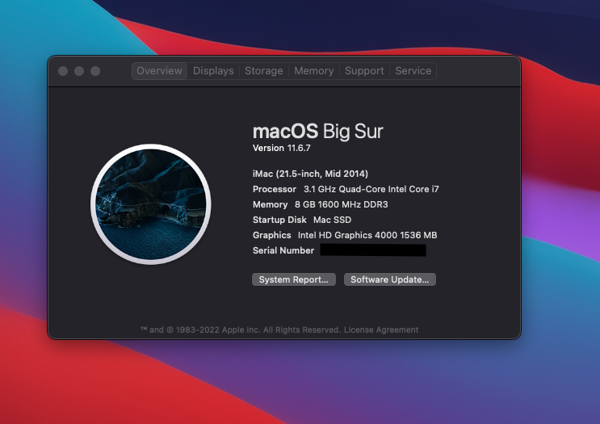Click the Mac SSD startup disk value

(332, 220)
